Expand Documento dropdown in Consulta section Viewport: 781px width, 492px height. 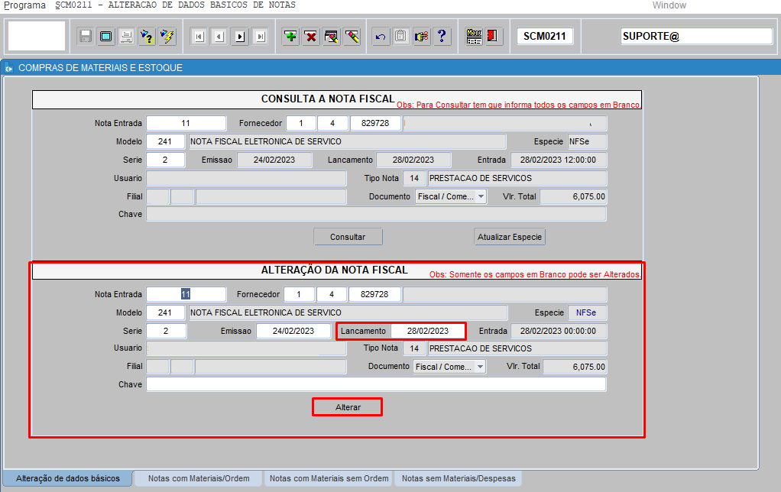click(x=481, y=196)
